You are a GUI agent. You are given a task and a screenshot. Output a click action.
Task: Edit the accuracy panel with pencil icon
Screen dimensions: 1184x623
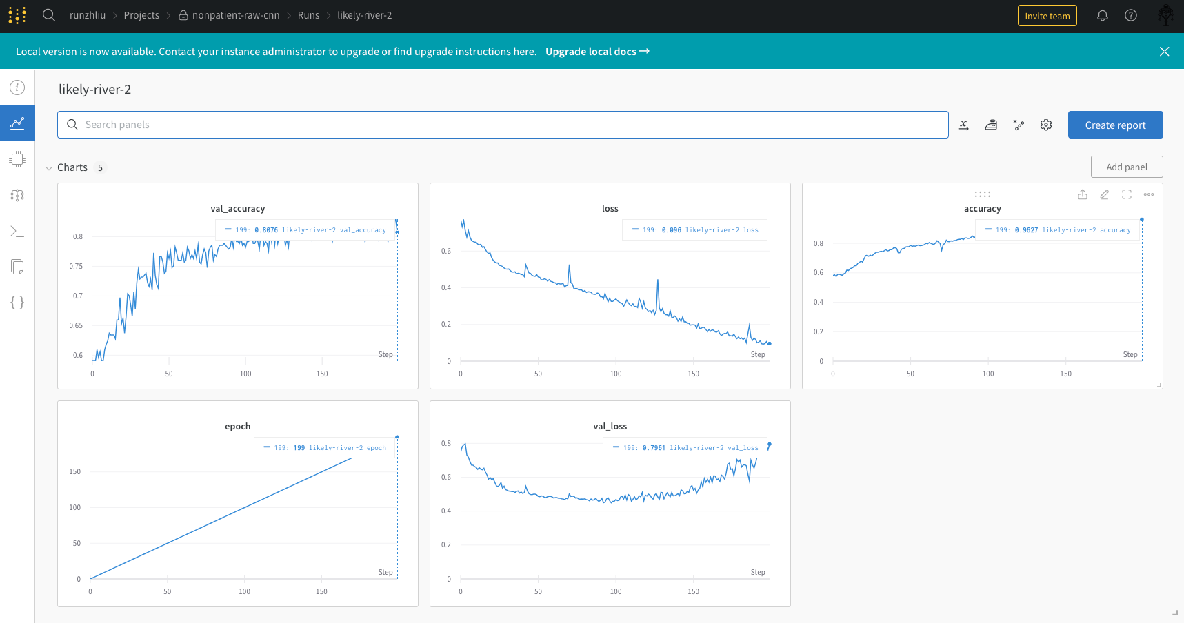1105,194
